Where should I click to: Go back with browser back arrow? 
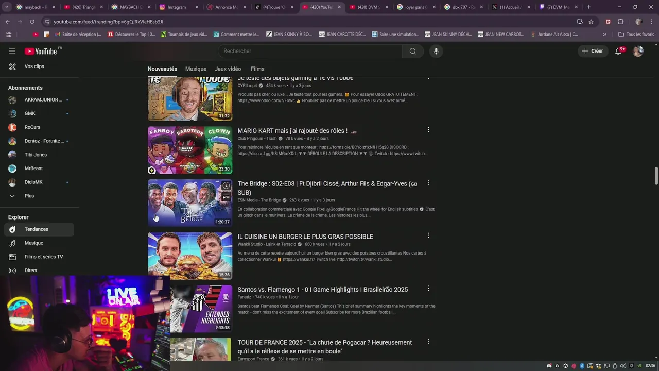tap(7, 22)
